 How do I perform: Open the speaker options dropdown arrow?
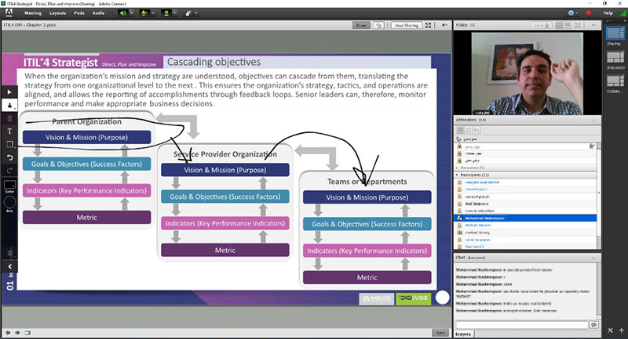click(x=131, y=13)
